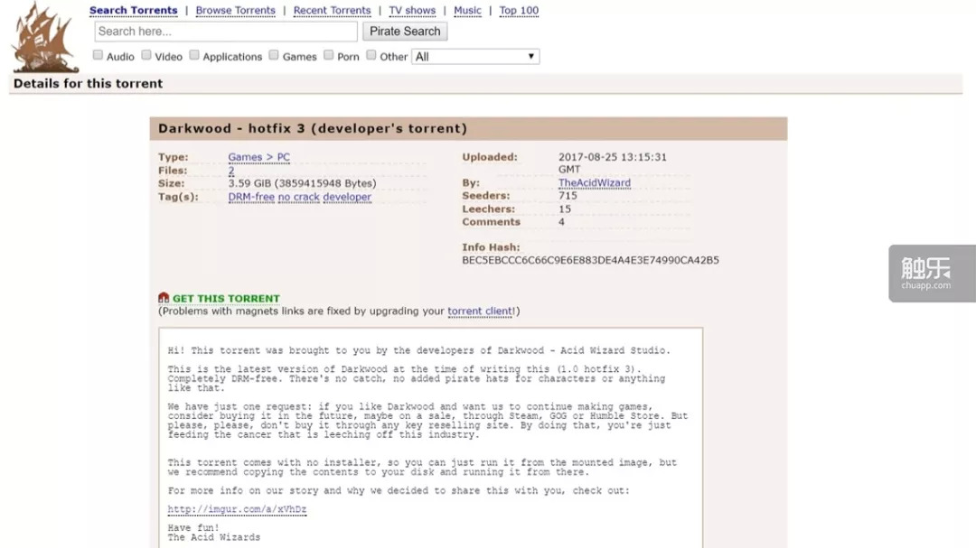Click the leechers count 15

[565, 209]
